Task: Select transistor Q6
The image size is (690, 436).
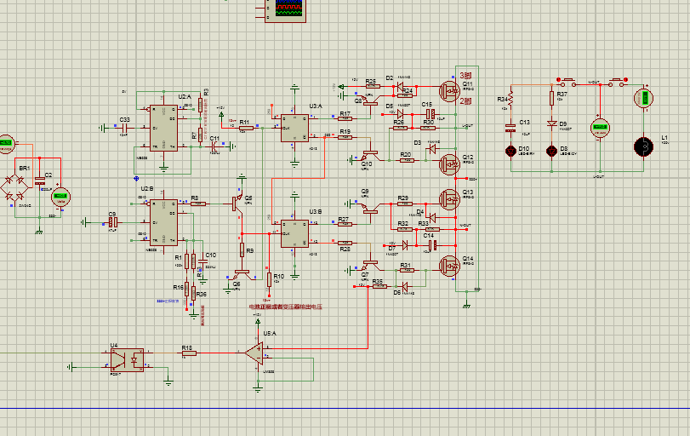Action: 242,274
